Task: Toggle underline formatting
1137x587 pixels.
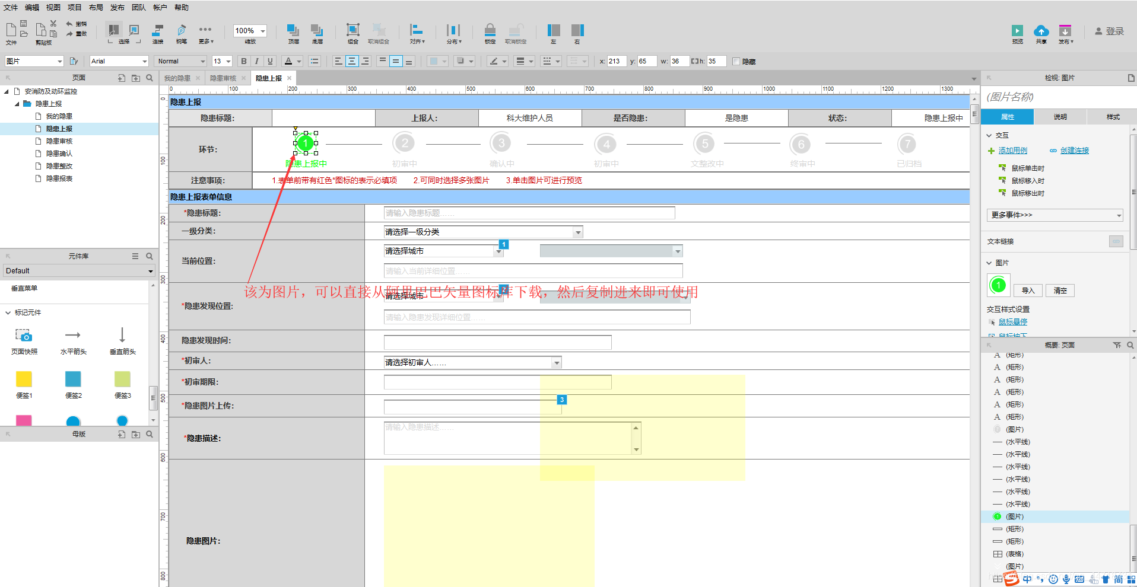Action: (270, 61)
